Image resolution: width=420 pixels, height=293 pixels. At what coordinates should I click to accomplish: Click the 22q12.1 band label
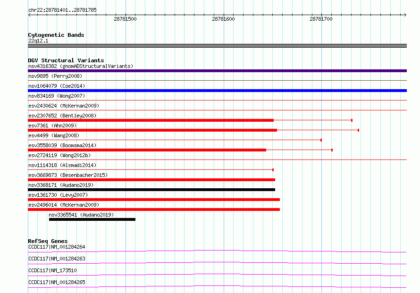pyautogui.click(x=38, y=41)
